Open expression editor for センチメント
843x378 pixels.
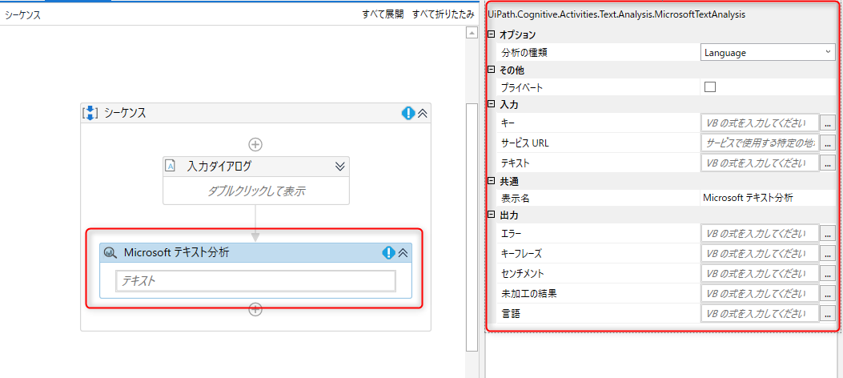[828, 273]
